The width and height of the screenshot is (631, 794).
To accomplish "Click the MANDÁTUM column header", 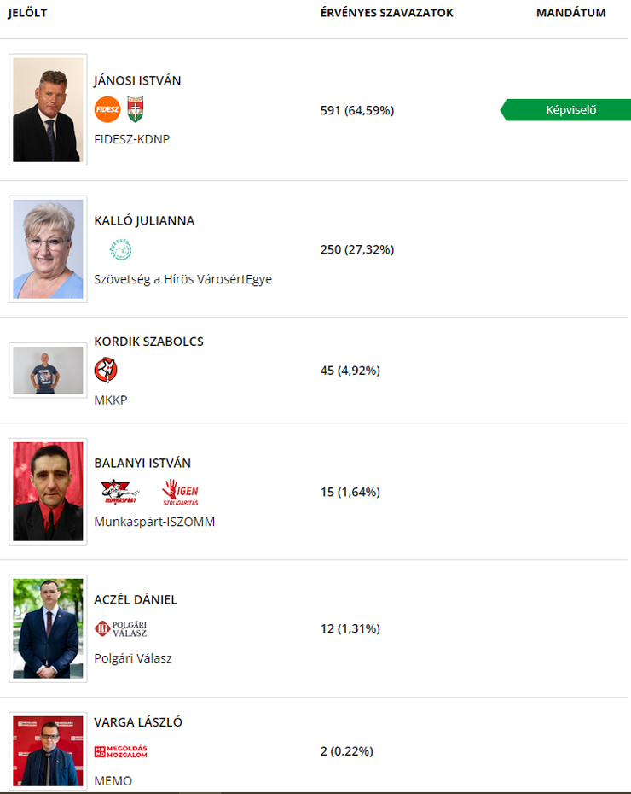I will [570, 13].
